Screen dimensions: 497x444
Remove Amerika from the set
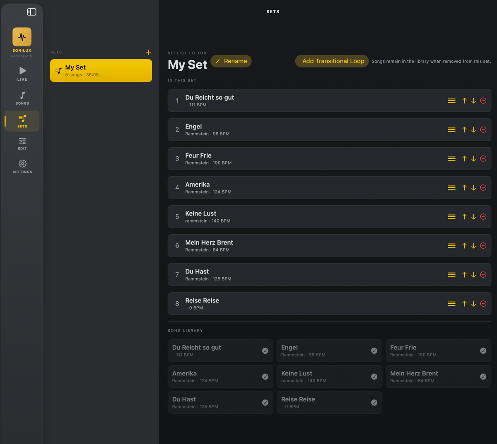483,187
